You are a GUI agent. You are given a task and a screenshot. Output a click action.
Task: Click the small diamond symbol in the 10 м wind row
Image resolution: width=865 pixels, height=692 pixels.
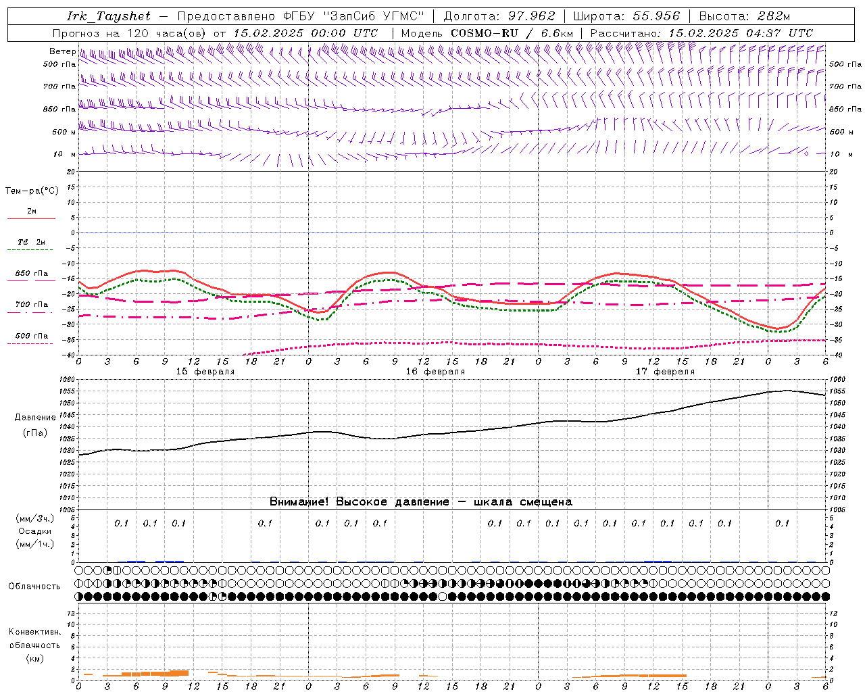(x=806, y=154)
